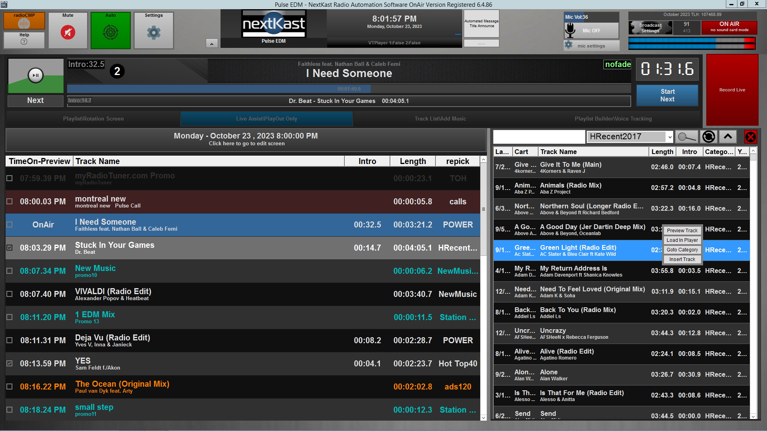Mute the station audio output
767x431 pixels.
pos(68,33)
